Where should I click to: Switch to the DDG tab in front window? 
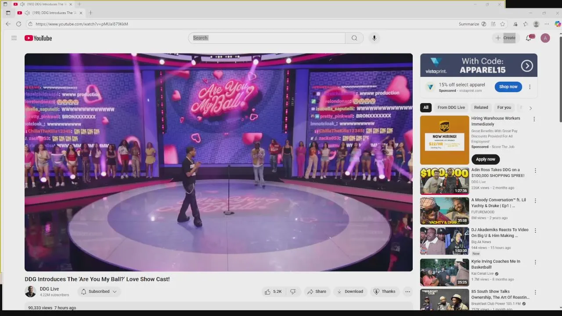click(50, 13)
